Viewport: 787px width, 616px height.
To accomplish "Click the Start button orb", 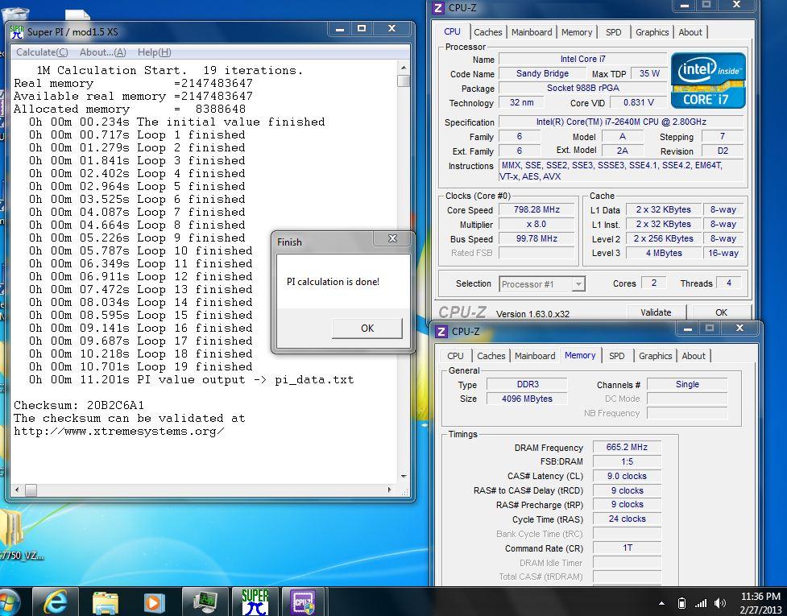I will tap(9, 603).
